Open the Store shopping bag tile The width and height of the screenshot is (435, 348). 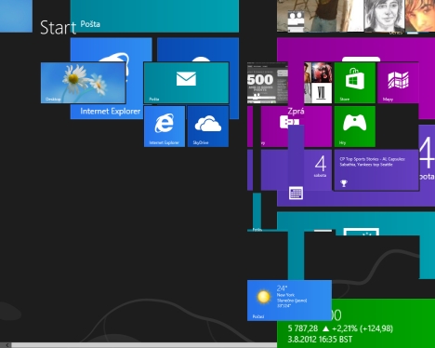click(355, 83)
